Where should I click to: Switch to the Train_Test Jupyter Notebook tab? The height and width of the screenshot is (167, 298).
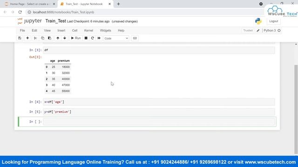pyautogui.click(x=84, y=4)
